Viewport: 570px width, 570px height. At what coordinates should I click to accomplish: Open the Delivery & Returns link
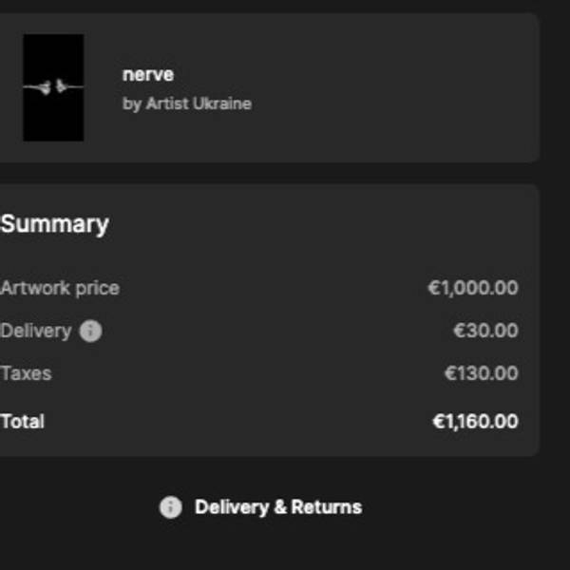pos(277,507)
